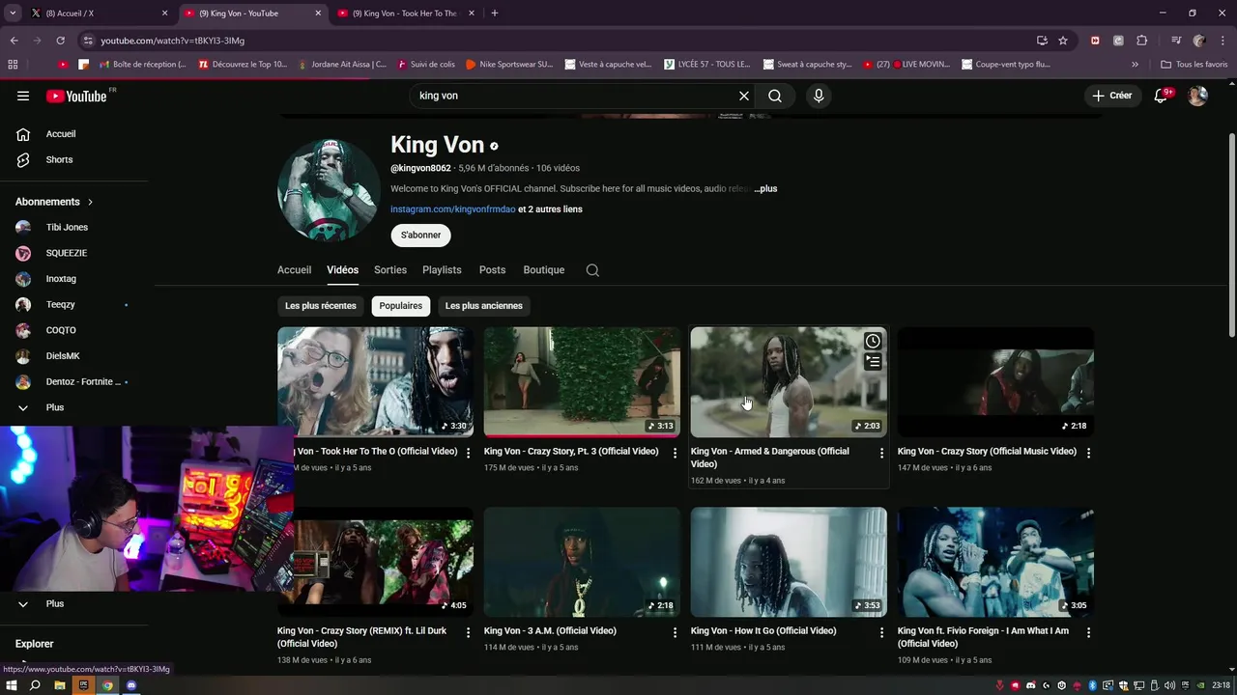Open options menu for Crazy Story REMIX
This screenshot has width=1237, height=695.
pos(469,632)
